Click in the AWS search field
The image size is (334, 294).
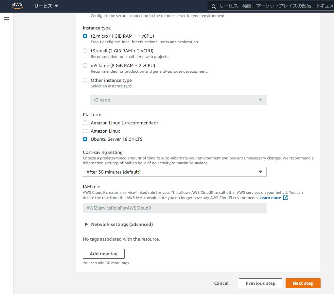pyautogui.click(x=275, y=6)
